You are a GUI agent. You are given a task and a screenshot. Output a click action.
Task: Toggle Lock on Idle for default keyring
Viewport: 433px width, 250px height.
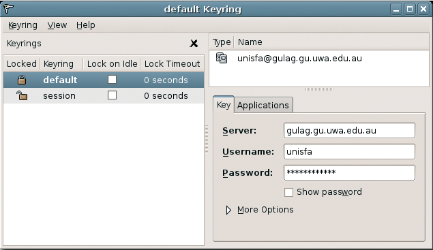(112, 80)
